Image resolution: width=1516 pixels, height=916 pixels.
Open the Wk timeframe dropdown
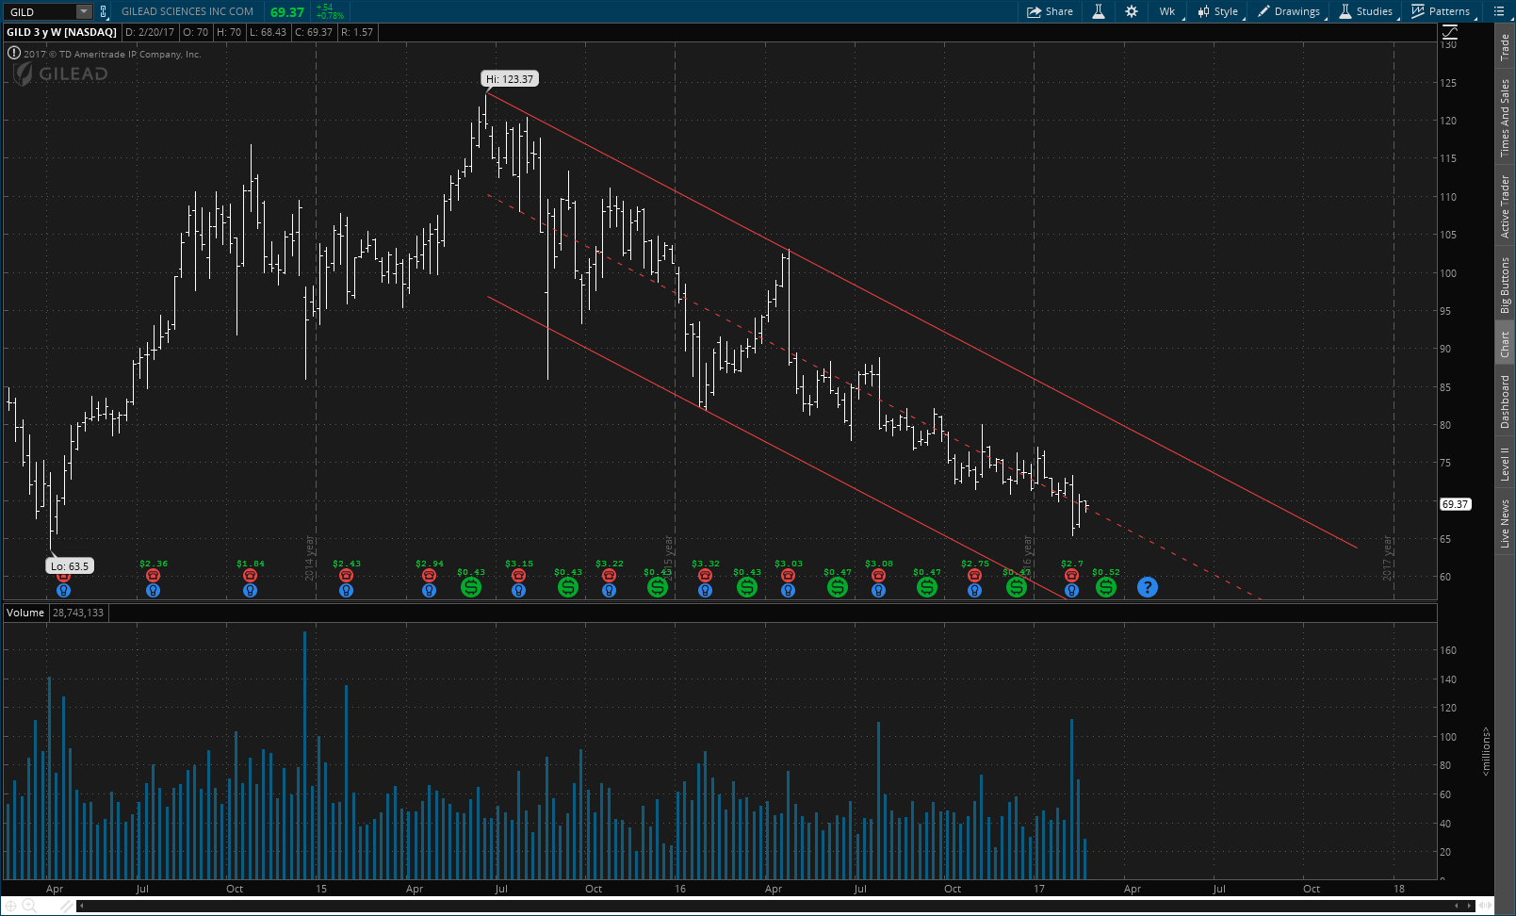click(x=1167, y=11)
